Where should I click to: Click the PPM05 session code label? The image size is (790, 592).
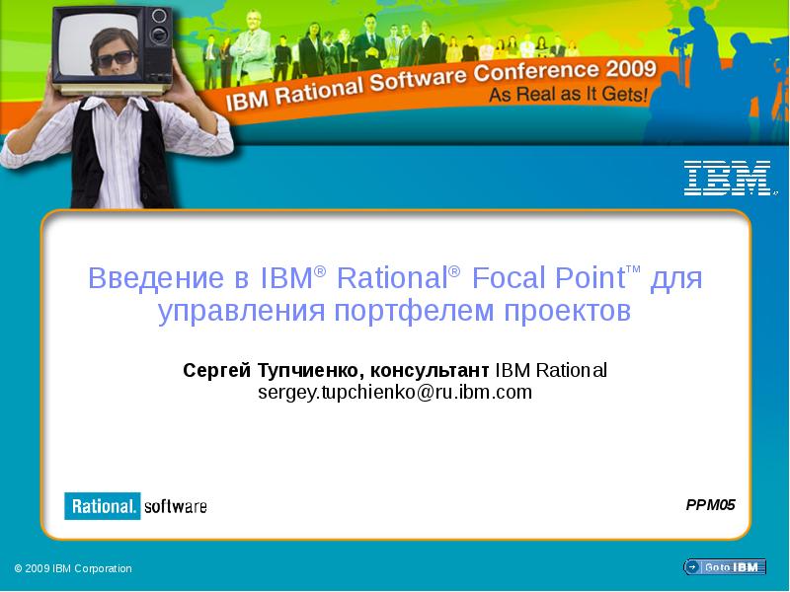click(x=712, y=503)
